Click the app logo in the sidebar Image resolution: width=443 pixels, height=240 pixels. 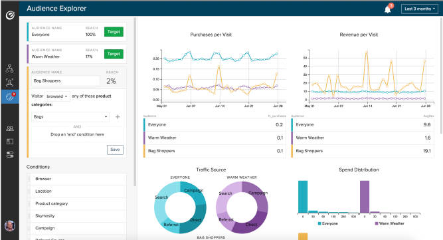(x=10, y=15)
